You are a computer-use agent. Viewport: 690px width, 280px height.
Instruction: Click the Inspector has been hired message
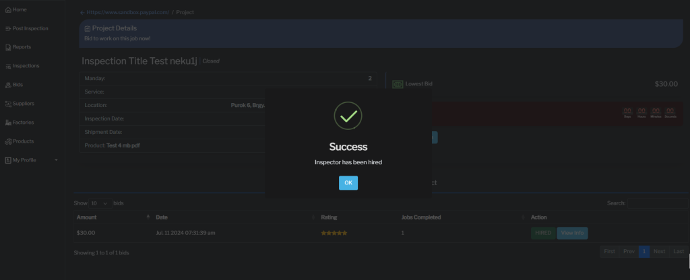pyautogui.click(x=348, y=162)
